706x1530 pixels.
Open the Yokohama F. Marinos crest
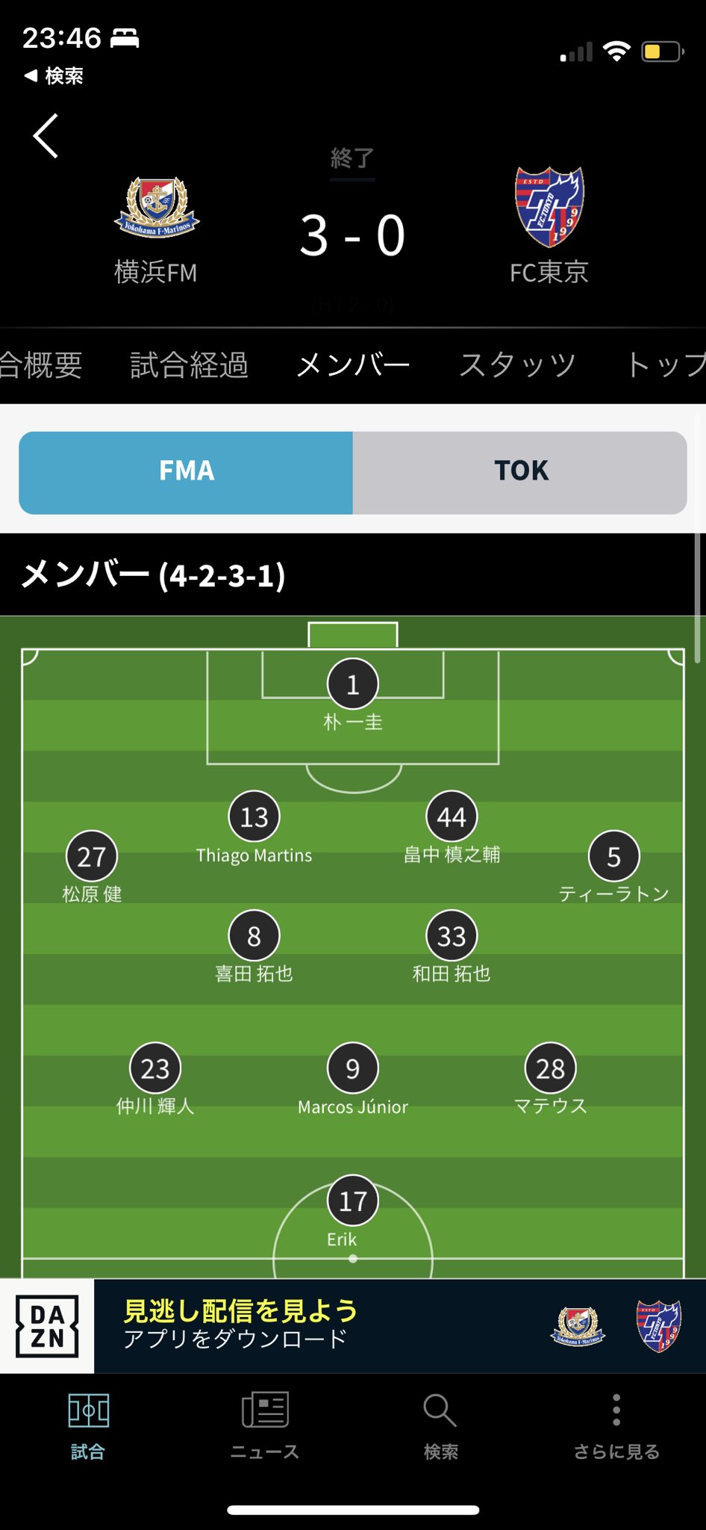tap(157, 208)
